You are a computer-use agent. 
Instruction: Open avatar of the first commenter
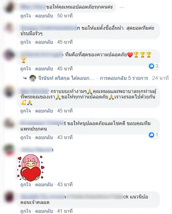click(x=9, y=8)
